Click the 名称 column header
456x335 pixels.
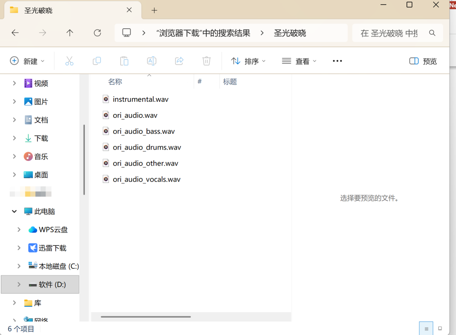[115, 82]
